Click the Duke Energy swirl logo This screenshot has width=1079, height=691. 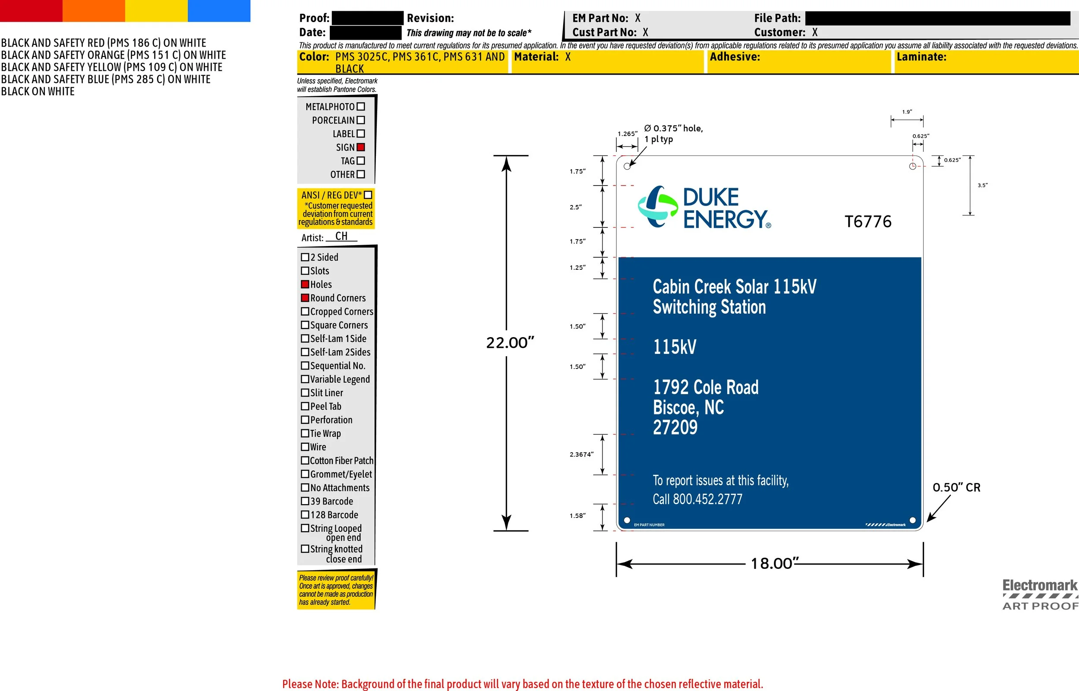[x=658, y=206]
